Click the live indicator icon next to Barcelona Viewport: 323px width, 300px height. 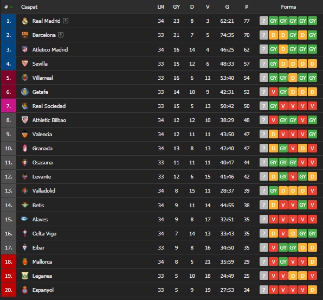click(x=61, y=35)
